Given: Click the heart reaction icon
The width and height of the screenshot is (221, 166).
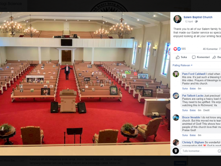Looking at the screenshot, I should coord(175,49).
